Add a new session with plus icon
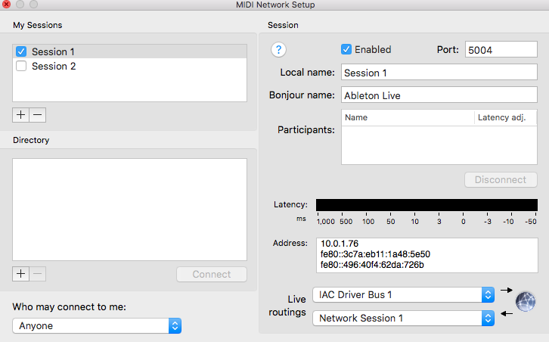This screenshot has height=342, width=549. (x=20, y=114)
